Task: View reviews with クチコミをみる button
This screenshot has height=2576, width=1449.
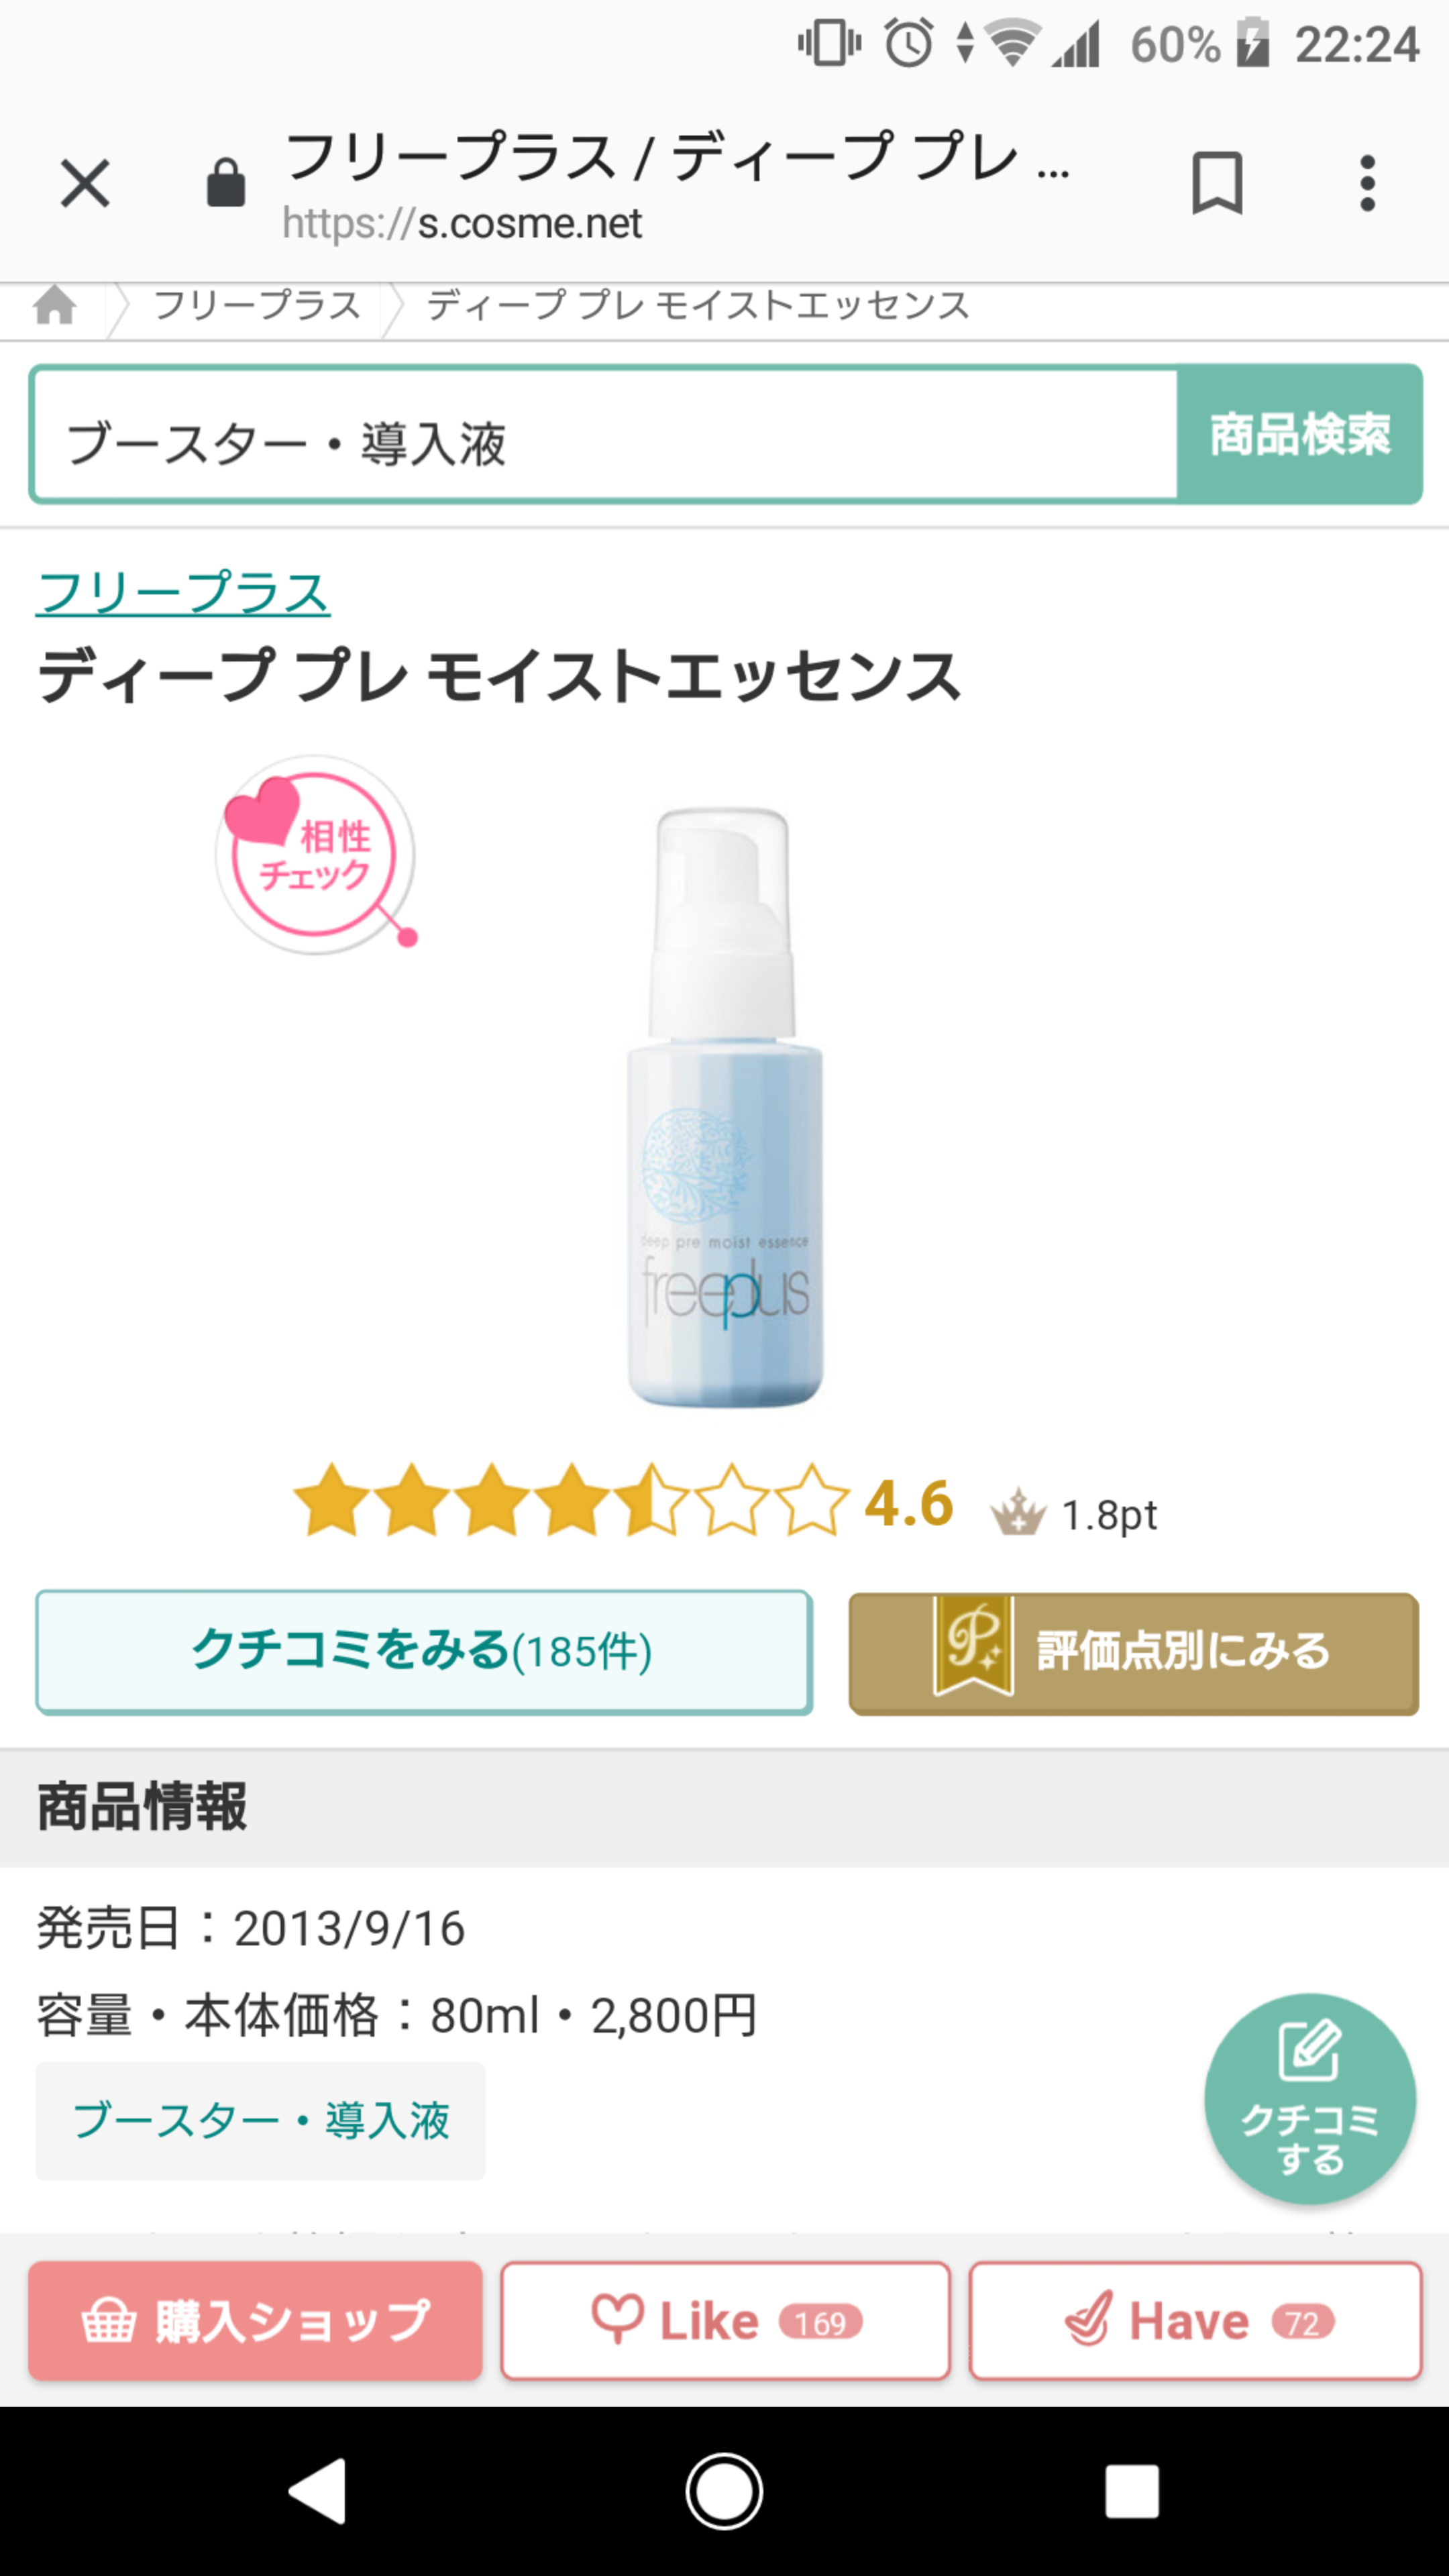Action: coord(424,1652)
